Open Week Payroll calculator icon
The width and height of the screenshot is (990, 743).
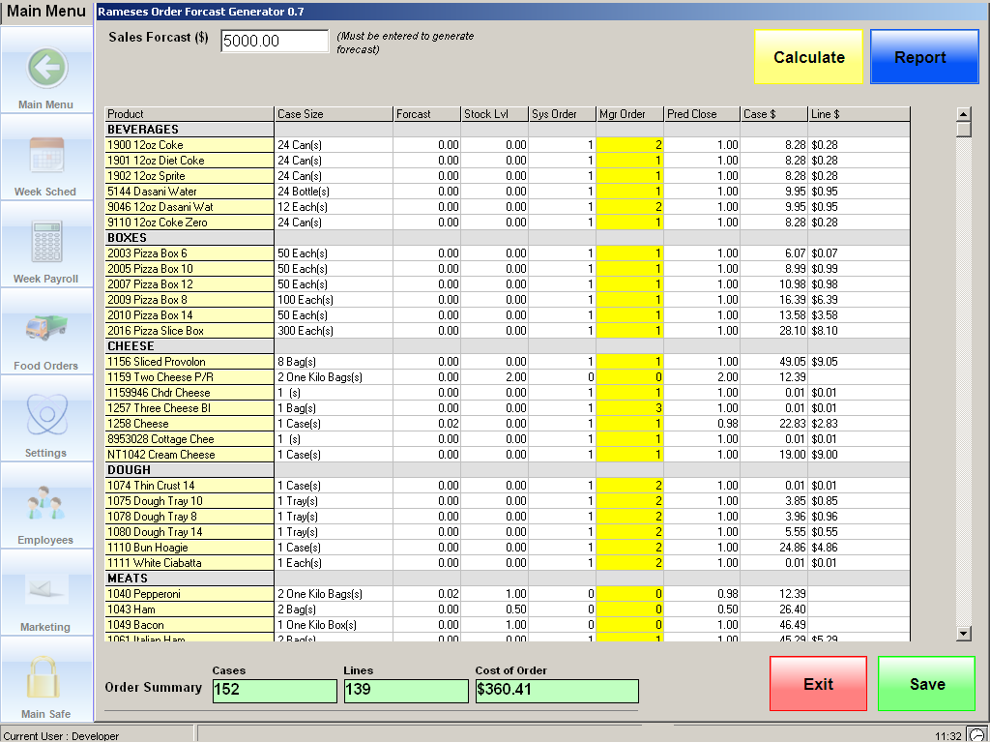pos(45,242)
